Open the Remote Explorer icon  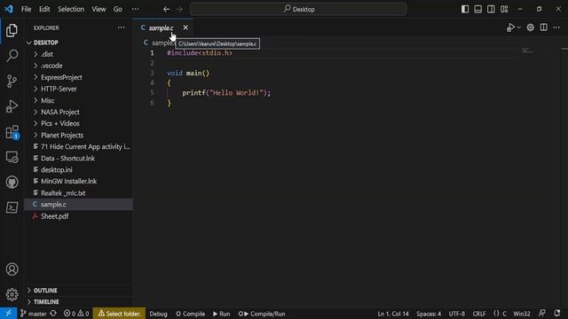(12, 158)
